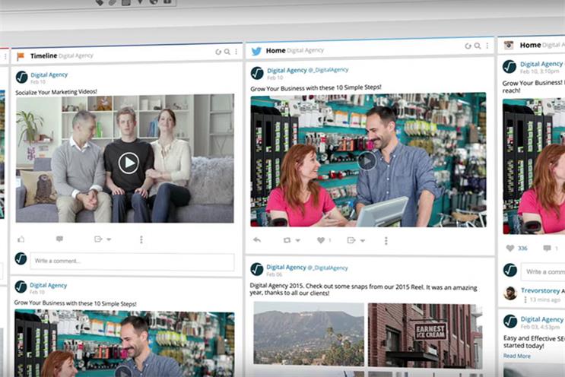Open Trevorstorey's profile link

coord(540,290)
